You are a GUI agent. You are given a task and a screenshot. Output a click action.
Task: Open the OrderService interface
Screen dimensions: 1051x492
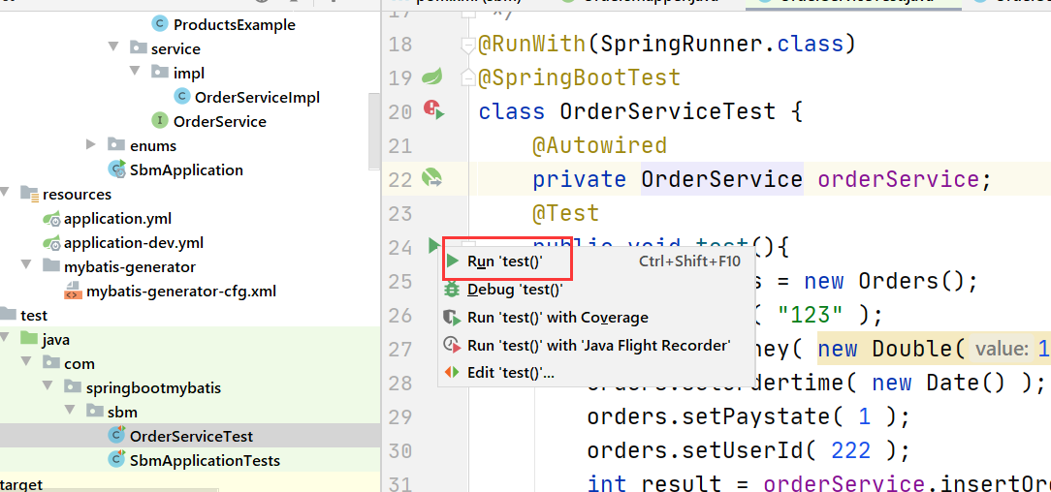click(220, 121)
